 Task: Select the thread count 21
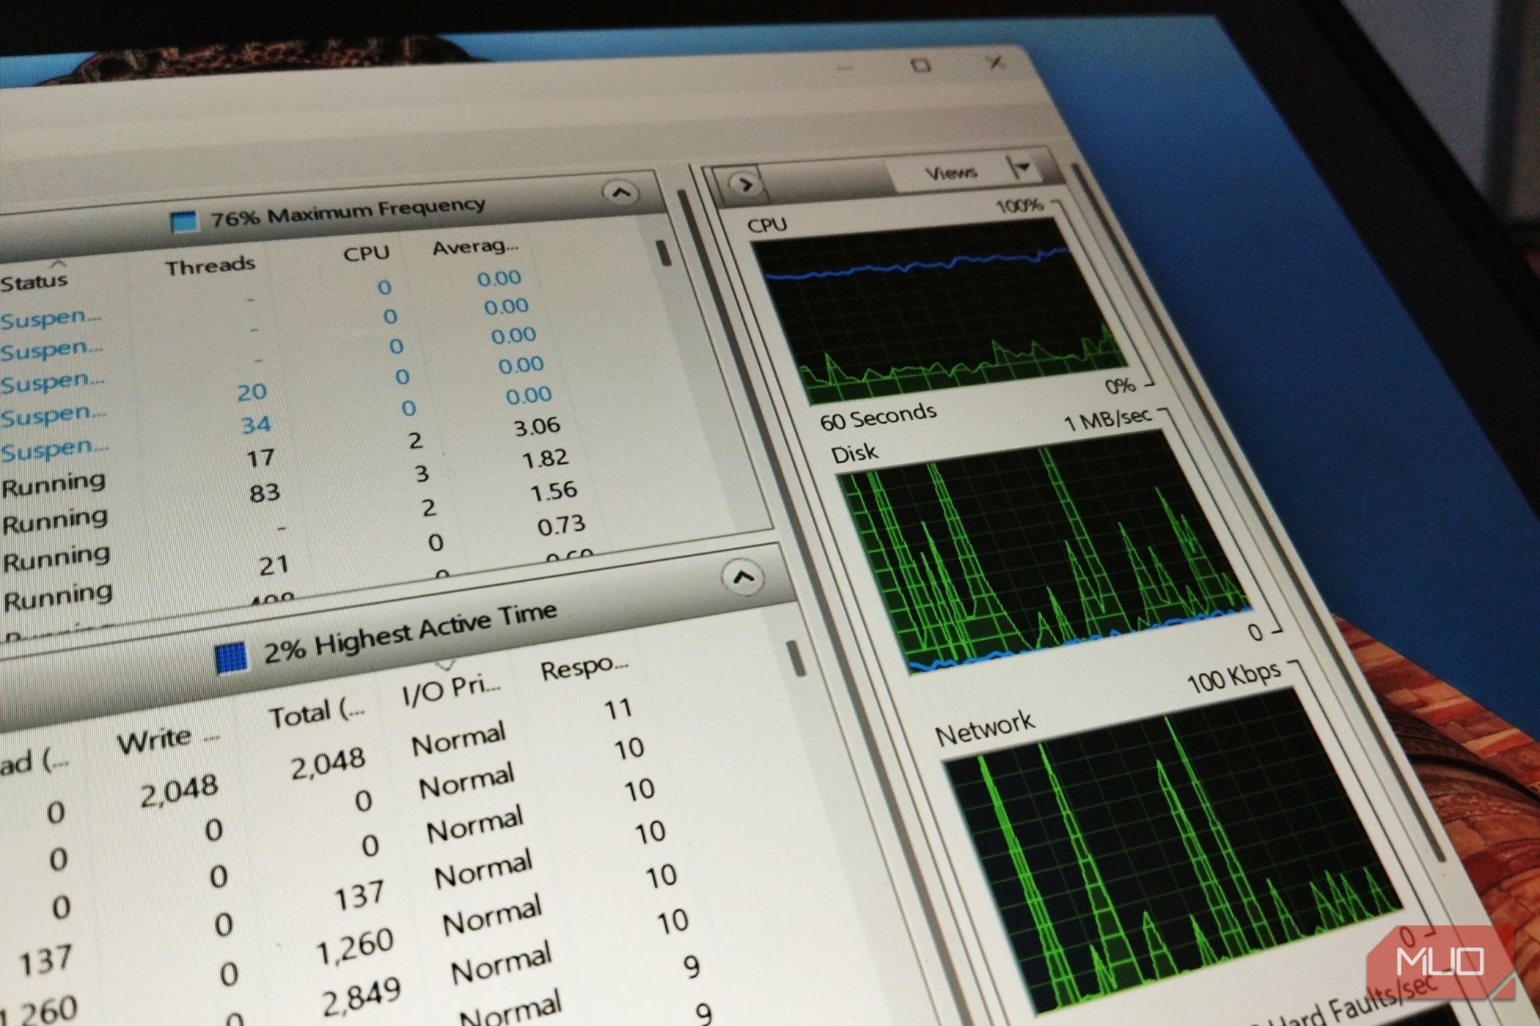273,565
